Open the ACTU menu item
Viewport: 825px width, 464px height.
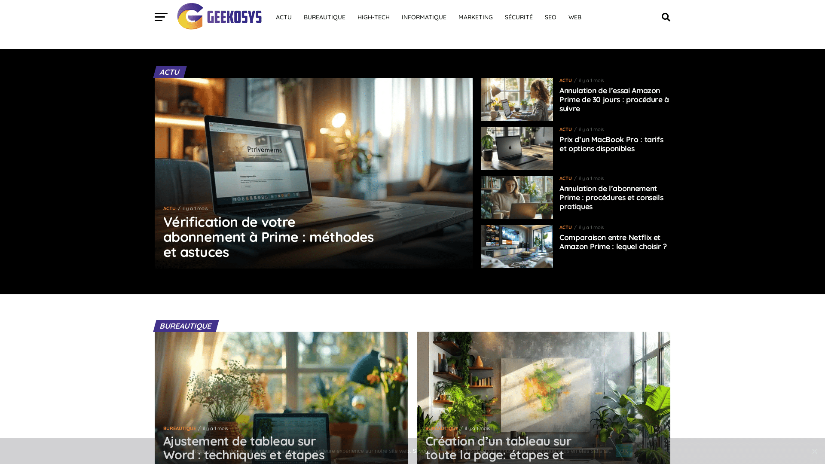284,17
